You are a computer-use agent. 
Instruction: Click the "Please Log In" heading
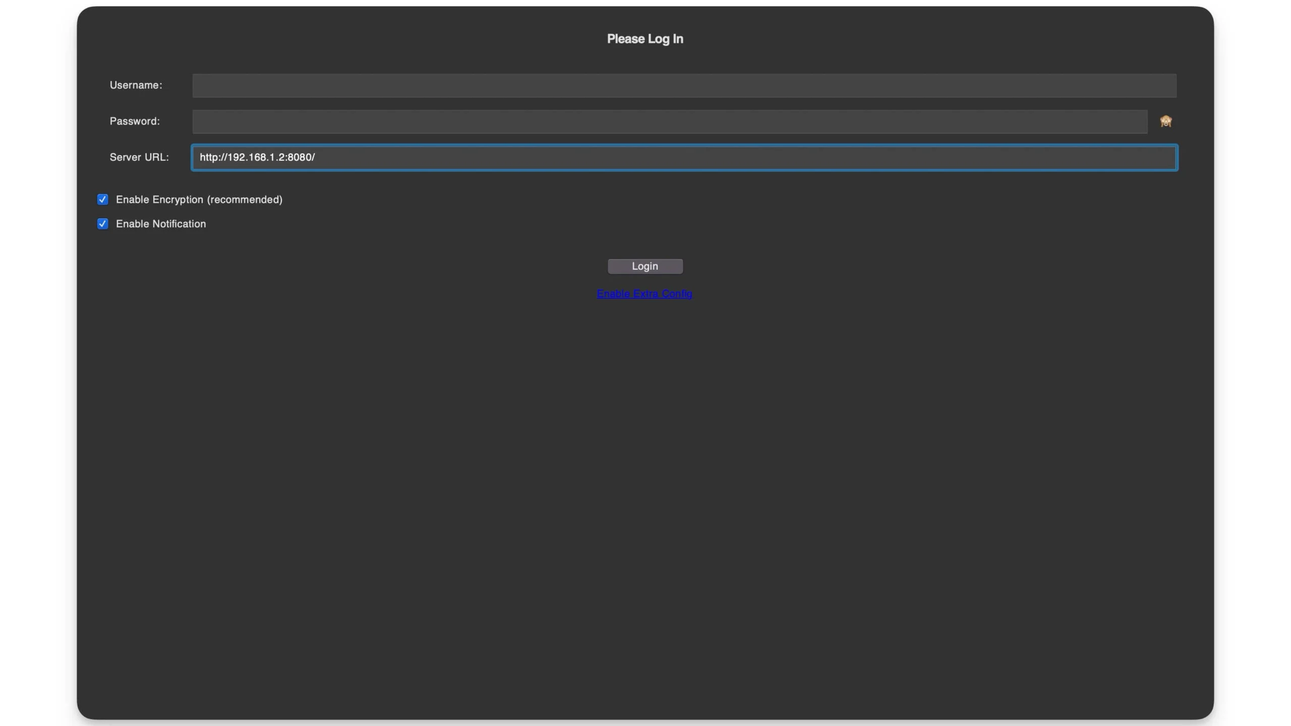point(644,39)
